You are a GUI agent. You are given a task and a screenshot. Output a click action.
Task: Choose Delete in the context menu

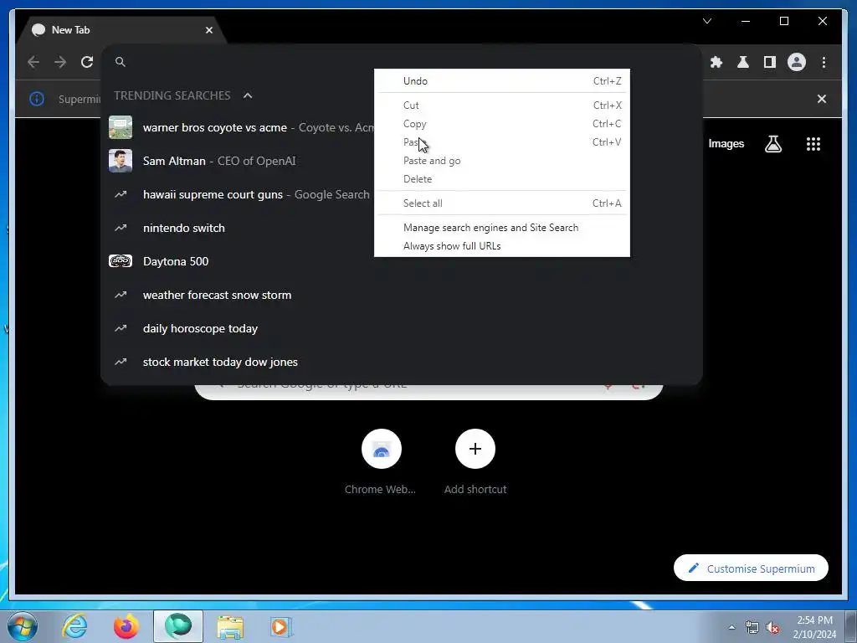(502, 179)
